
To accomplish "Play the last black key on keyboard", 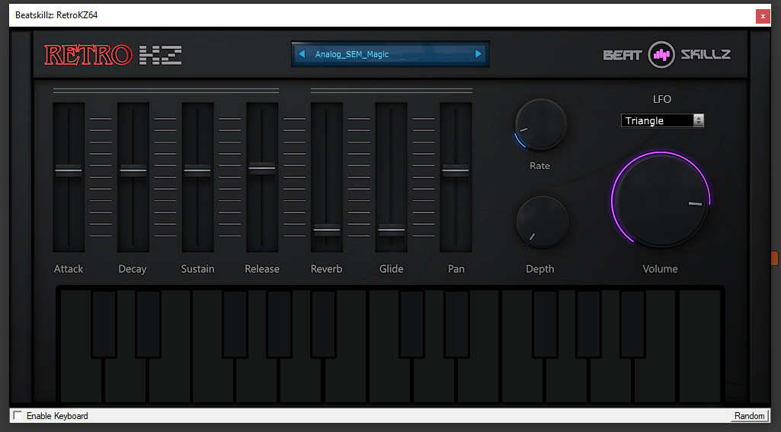I will pos(633,324).
